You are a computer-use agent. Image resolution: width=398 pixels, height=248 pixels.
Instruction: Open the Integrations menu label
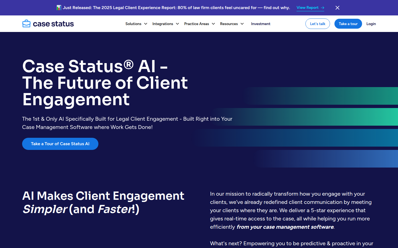[x=163, y=24]
